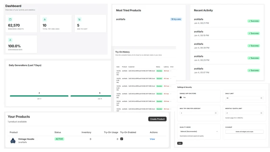Click the 36.9 sec latency value

166,71
